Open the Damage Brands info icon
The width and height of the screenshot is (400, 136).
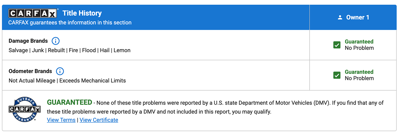pyautogui.click(x=56, y=41)
